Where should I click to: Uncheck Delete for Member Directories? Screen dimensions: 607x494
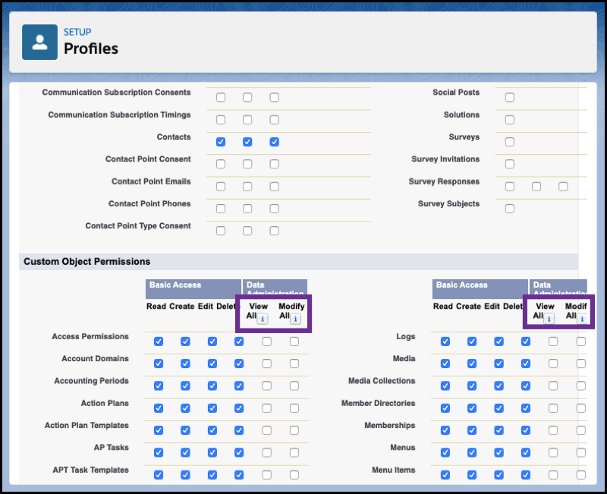[x=525, y=408]
